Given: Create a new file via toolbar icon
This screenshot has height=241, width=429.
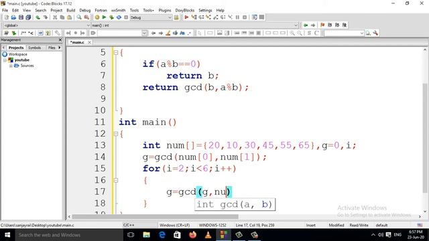Looking at the screenshot, I should pos(6,17).
